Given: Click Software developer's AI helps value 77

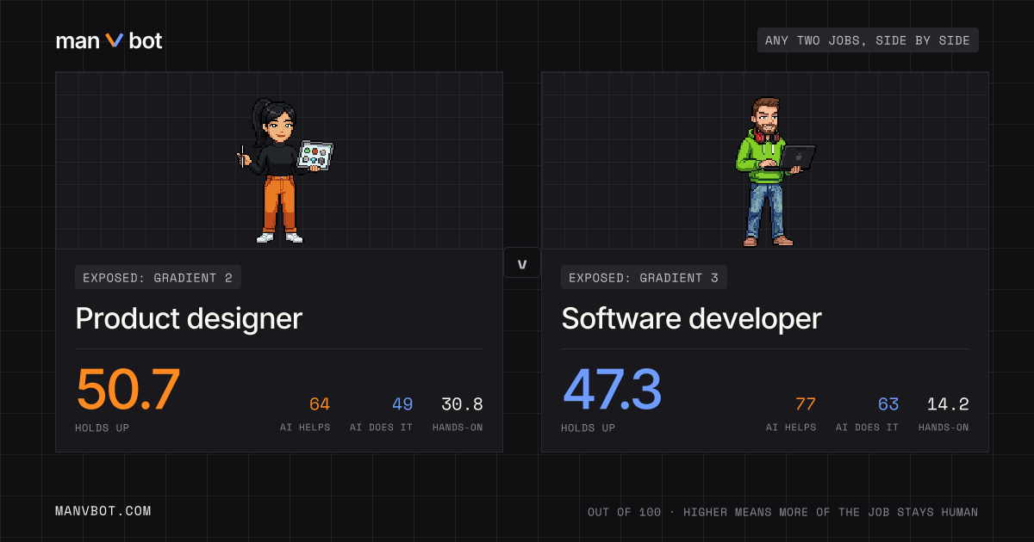Looking at the screenshot, I should pyautogui.click(x=806, y=404).
